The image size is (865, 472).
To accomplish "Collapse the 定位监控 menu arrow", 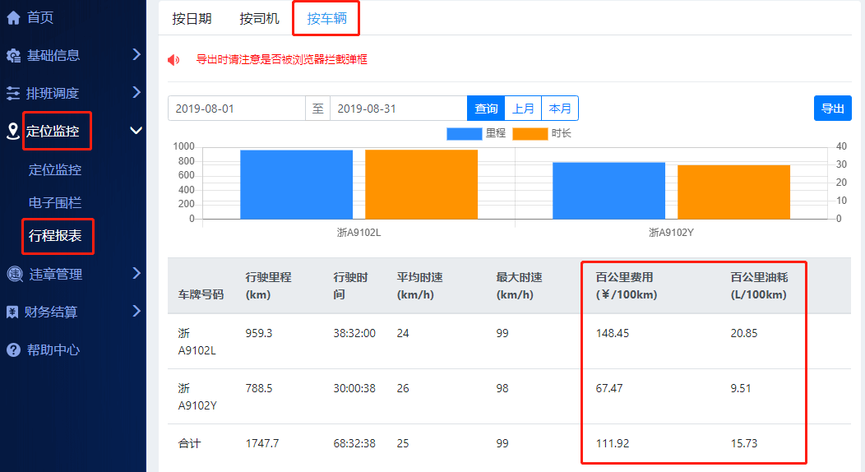I will [136, 131].
